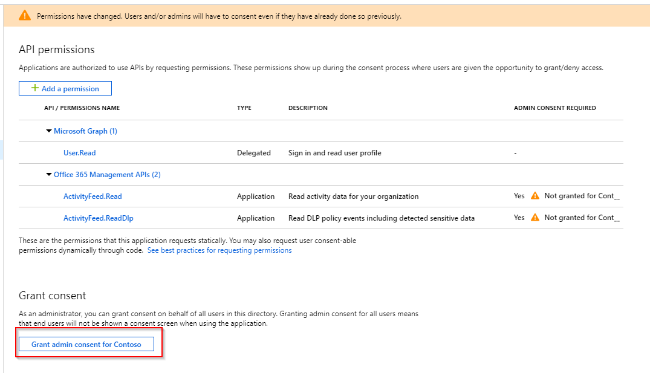The height and width of the screenshot is (373, 650).
Task: Click the TYPE column header
Action: pyautogui.click(x=244, y=108)
